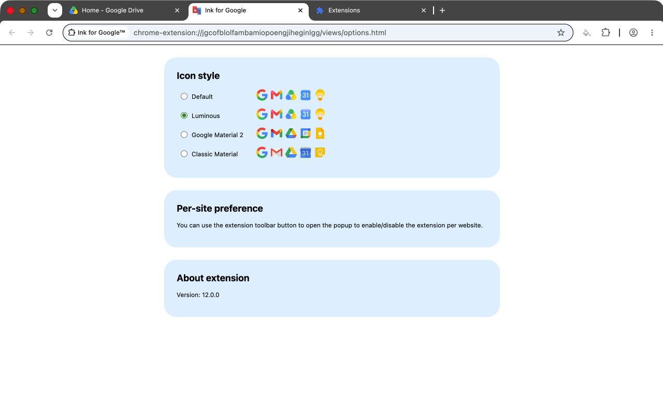This screenshot has height=414, width=663.
Task: Click the Keep bulb icon in the Luminous row
Action: (320, 114)
